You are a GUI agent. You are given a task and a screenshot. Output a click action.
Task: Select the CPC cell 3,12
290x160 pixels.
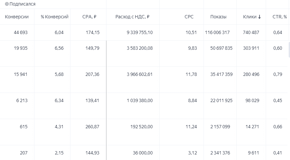(x=193, y=153)
